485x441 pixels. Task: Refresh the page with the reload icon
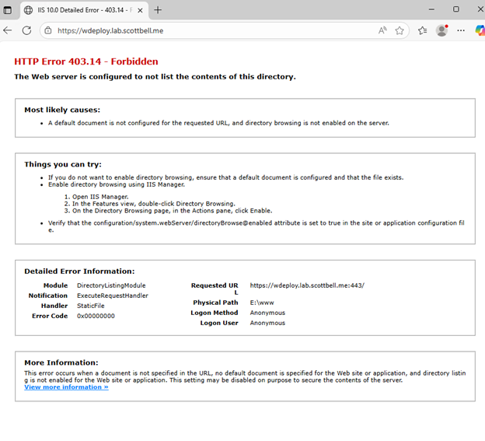(x=26, y=30)
